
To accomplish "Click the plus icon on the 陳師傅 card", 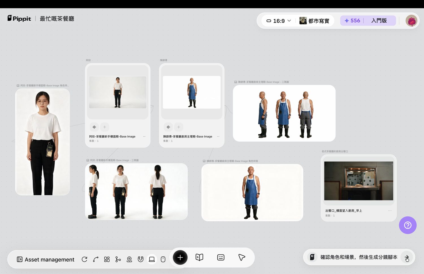I will point(179,127).
